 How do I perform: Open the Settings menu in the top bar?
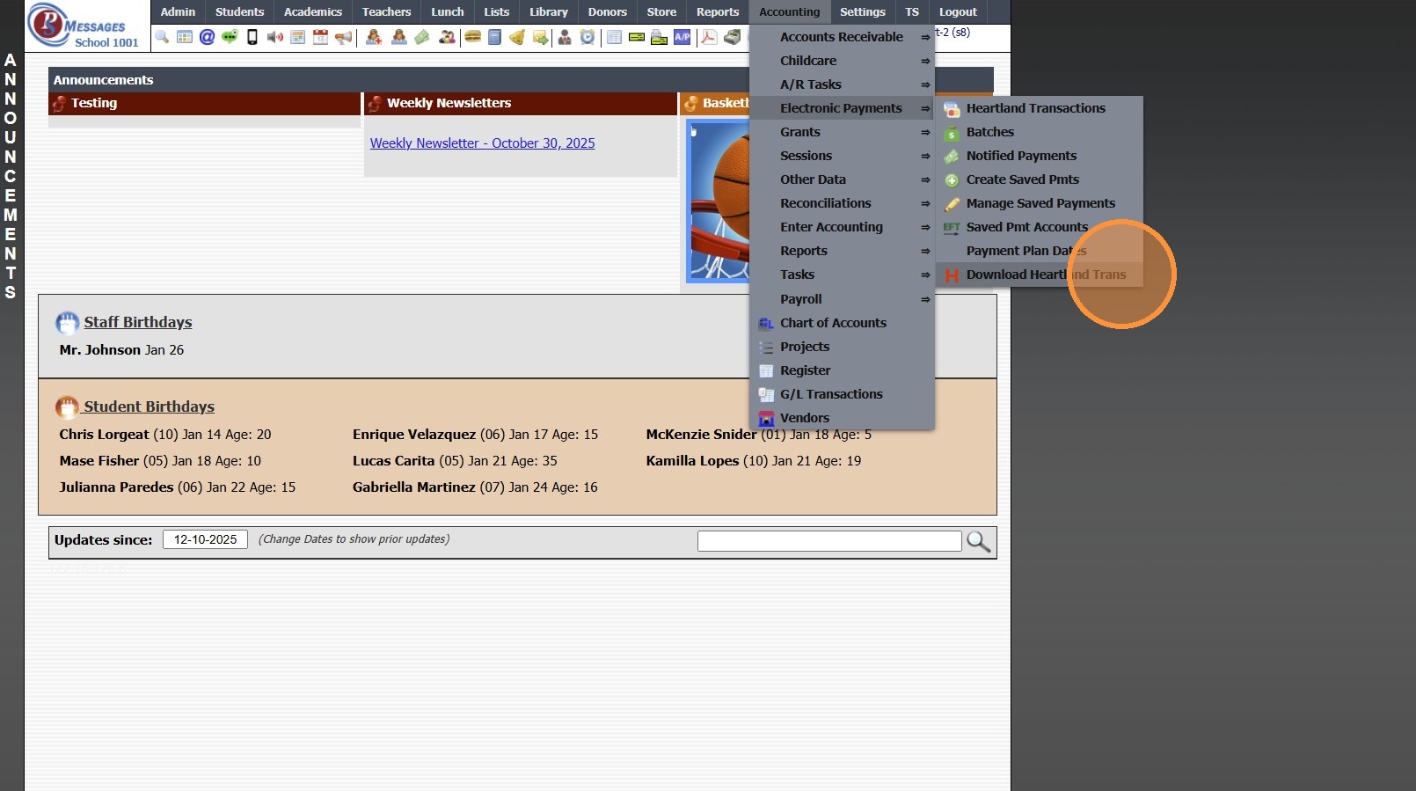click(x=863, y=12)
